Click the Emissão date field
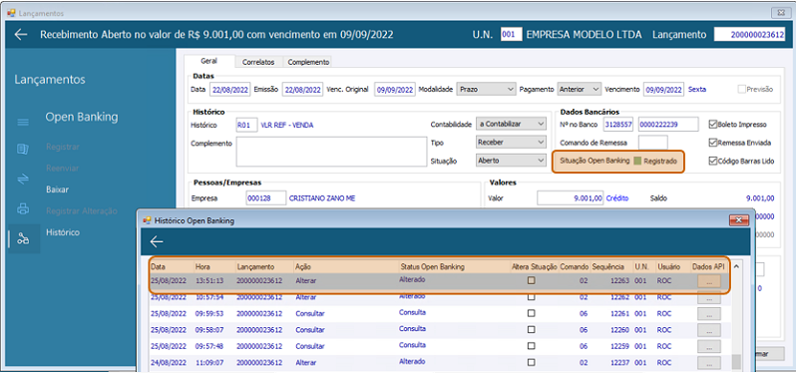 tap(302, 89)
